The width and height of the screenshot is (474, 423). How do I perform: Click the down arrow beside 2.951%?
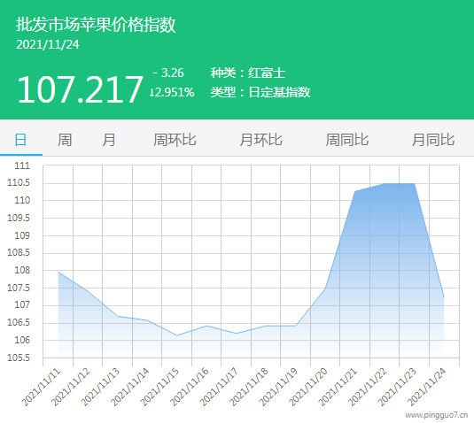pyautogui.click(x=152, y=93)
